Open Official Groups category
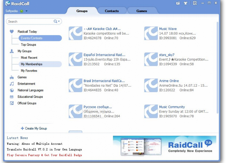 point(27,103)
